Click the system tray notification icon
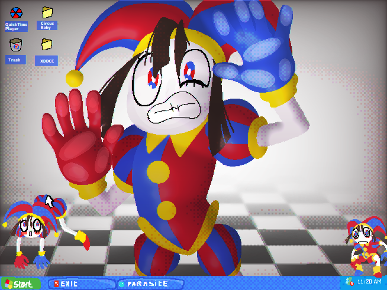 coord(349,282)
